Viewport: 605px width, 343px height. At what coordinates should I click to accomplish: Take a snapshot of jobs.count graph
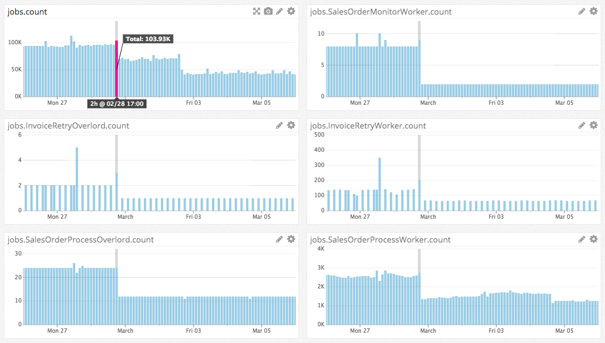coord(268,11)
